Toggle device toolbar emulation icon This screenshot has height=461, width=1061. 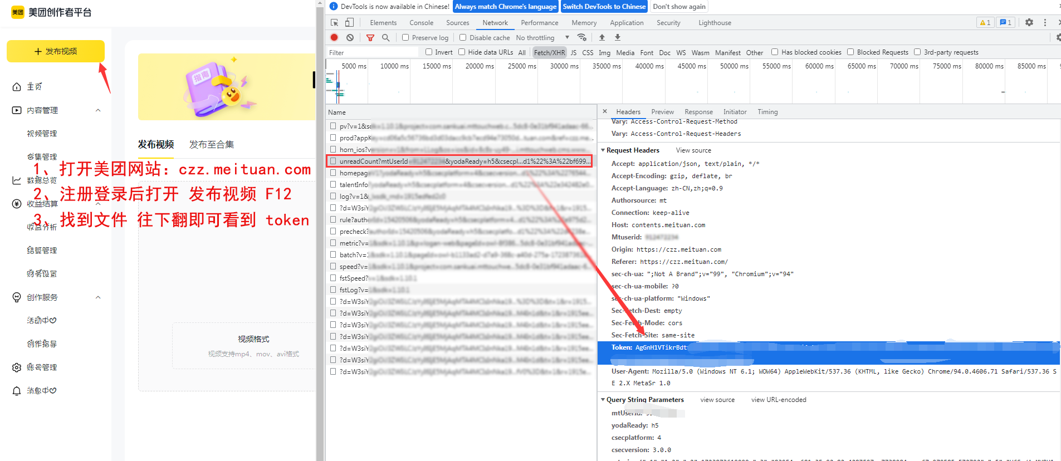pos(349,23)
